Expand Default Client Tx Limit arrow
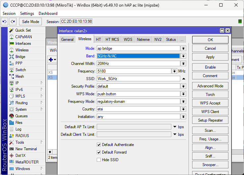The height and width of the screenshot is (175, 244). coord(175,134)
